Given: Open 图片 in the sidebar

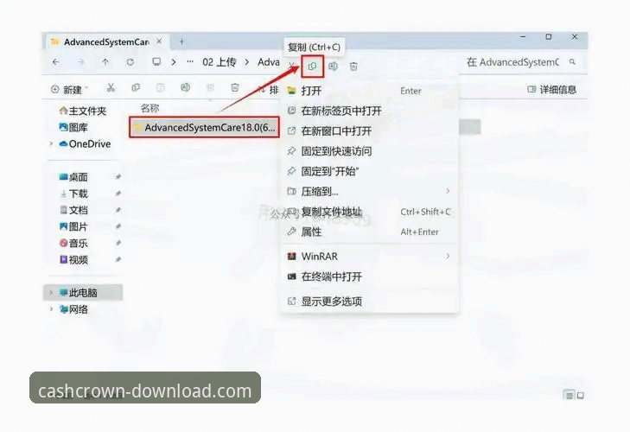Looking at the screenshot, I should (x=73, y=226).
